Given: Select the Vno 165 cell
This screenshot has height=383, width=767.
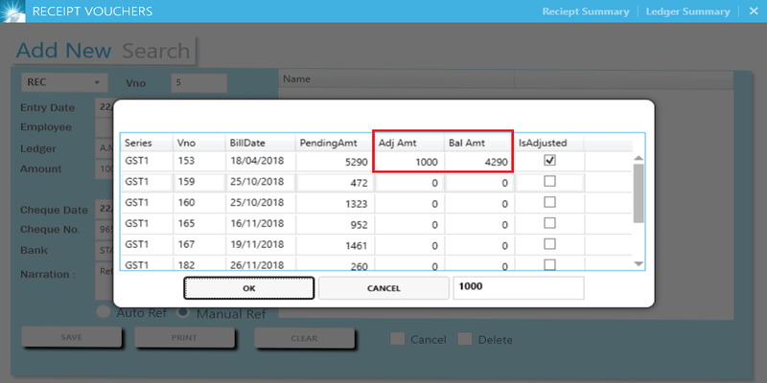Looking at the screenshot, I should (x=199, y=224).
